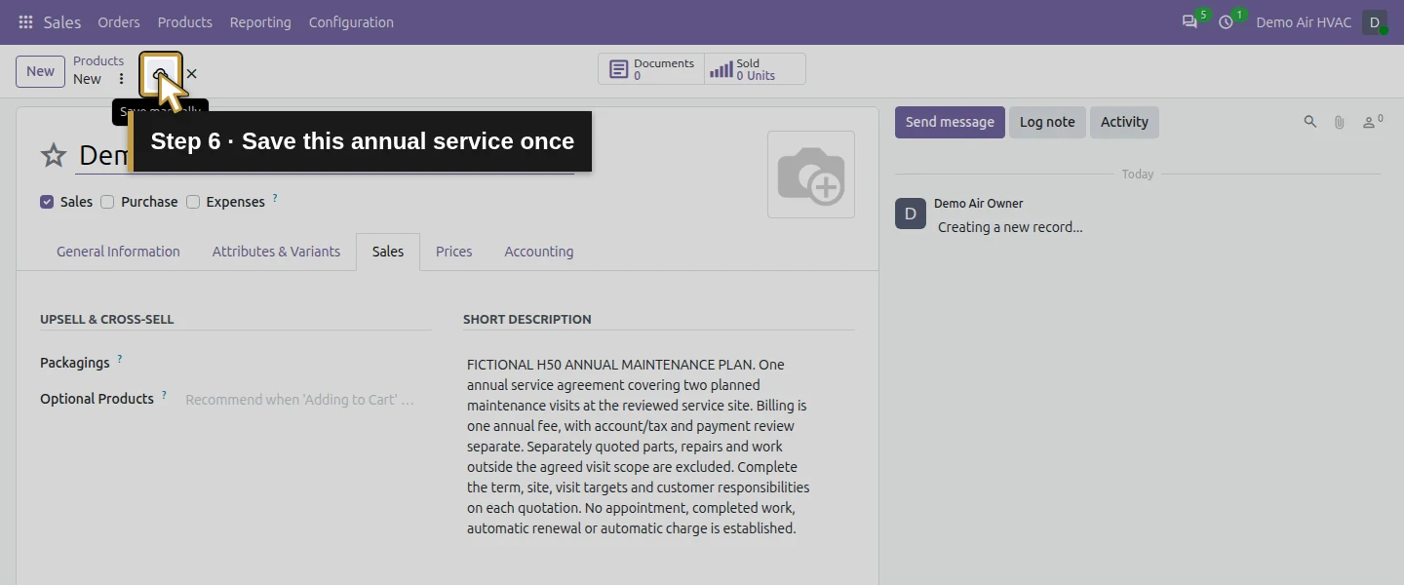Upload a product image placeholder
The height and width of the screenshot is (585, 1404).
[811, 175]
